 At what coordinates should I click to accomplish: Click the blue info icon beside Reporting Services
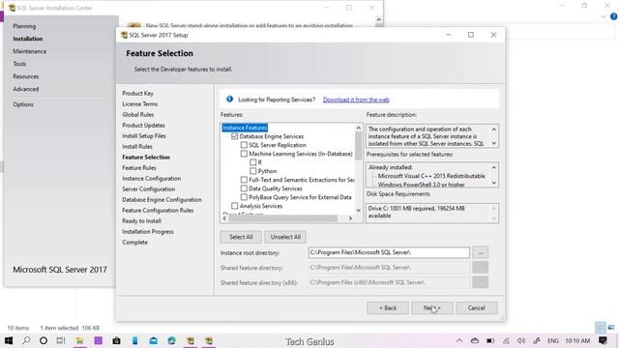[229, 99]
